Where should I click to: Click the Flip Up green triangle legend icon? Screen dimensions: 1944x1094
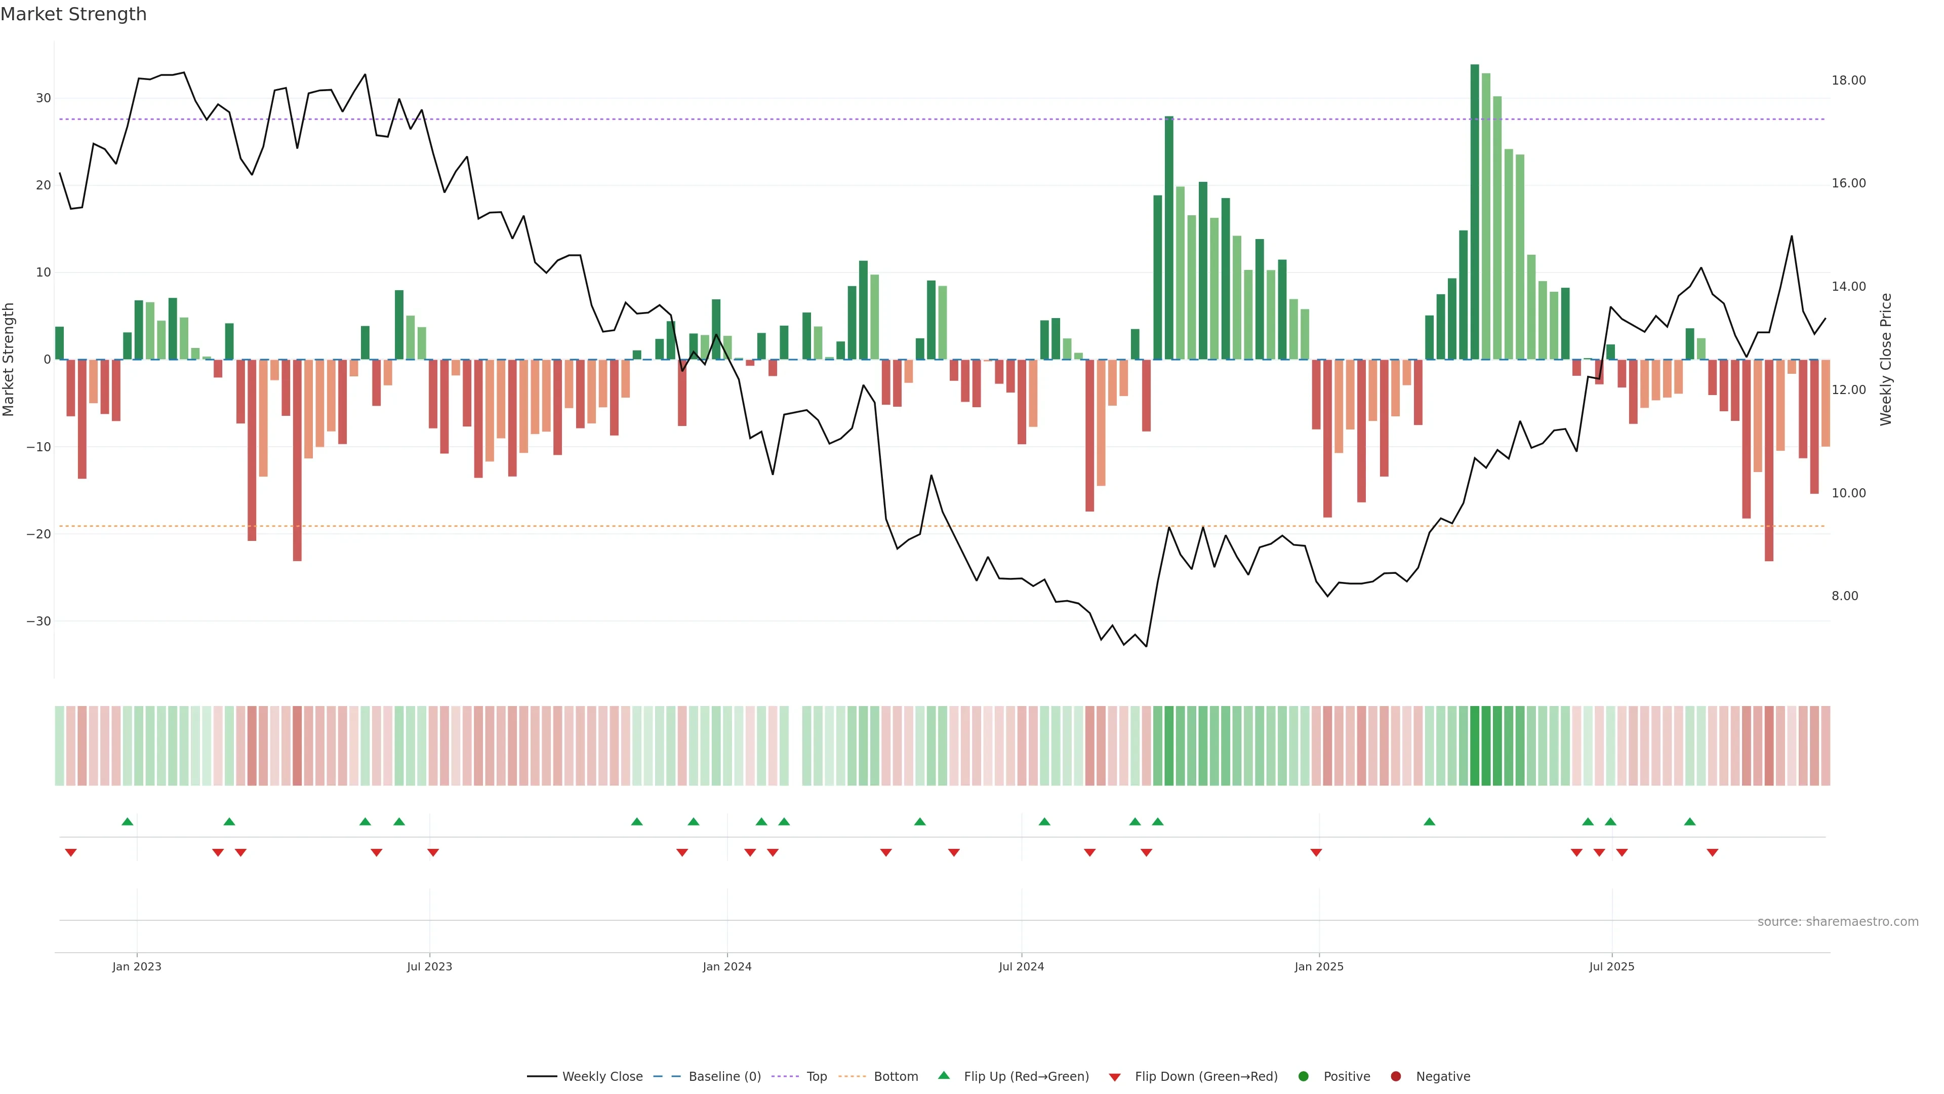click(x=943, y=1075)
